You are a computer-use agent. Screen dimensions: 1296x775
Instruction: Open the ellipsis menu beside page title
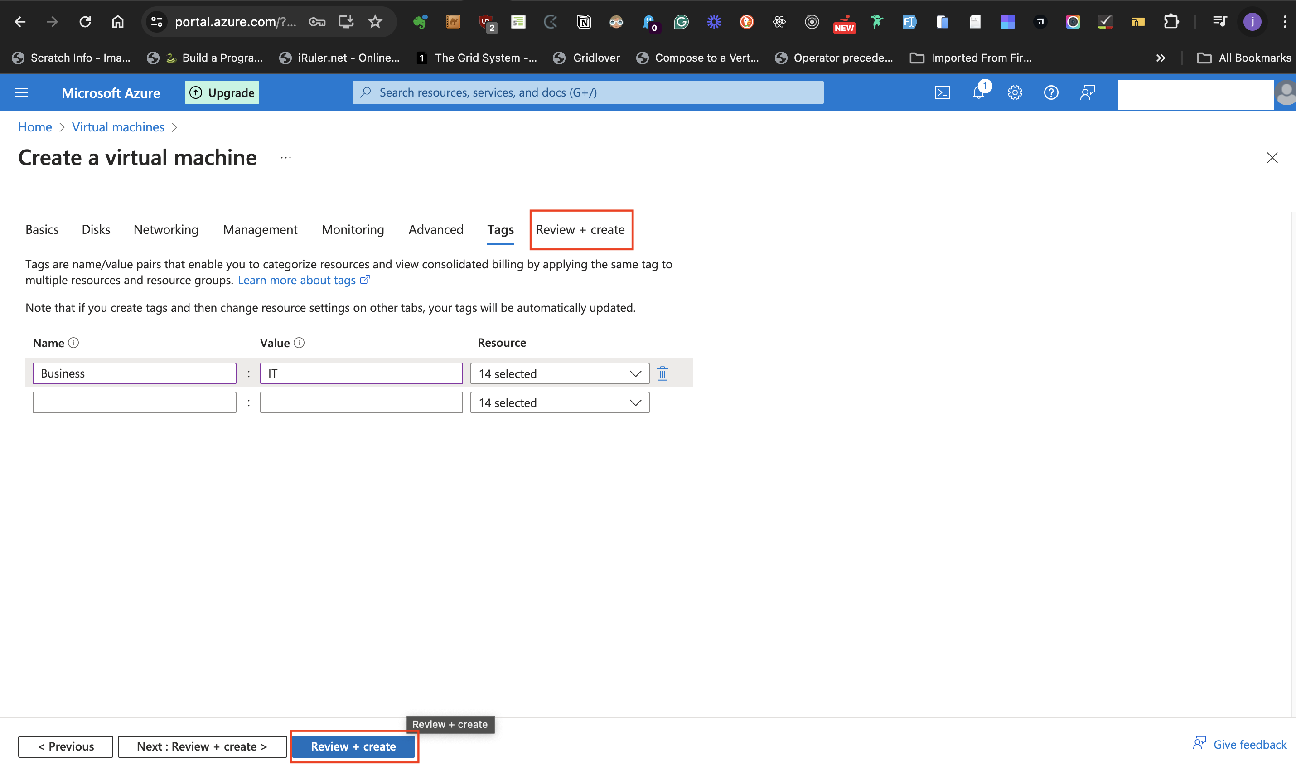point(285,157)
